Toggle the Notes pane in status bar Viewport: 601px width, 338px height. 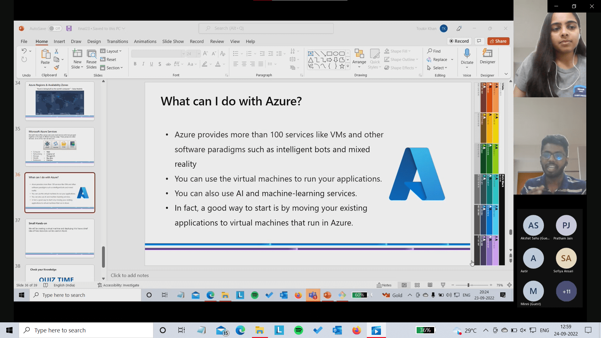(384, 285)
